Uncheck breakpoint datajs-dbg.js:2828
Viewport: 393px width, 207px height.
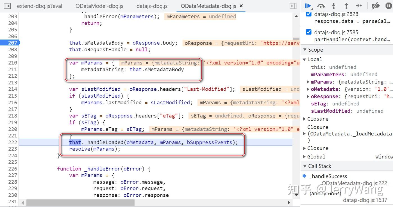click(308, 14)
